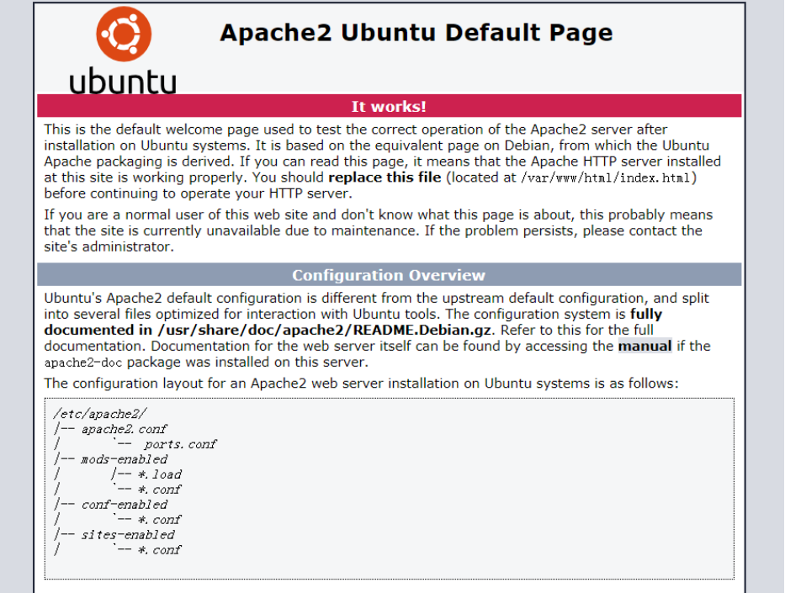Click "/usr/share/doc/apache2/README.Debian.gz" bold text
The width and height of the screenshot is (785, 593).
(325, 331)
